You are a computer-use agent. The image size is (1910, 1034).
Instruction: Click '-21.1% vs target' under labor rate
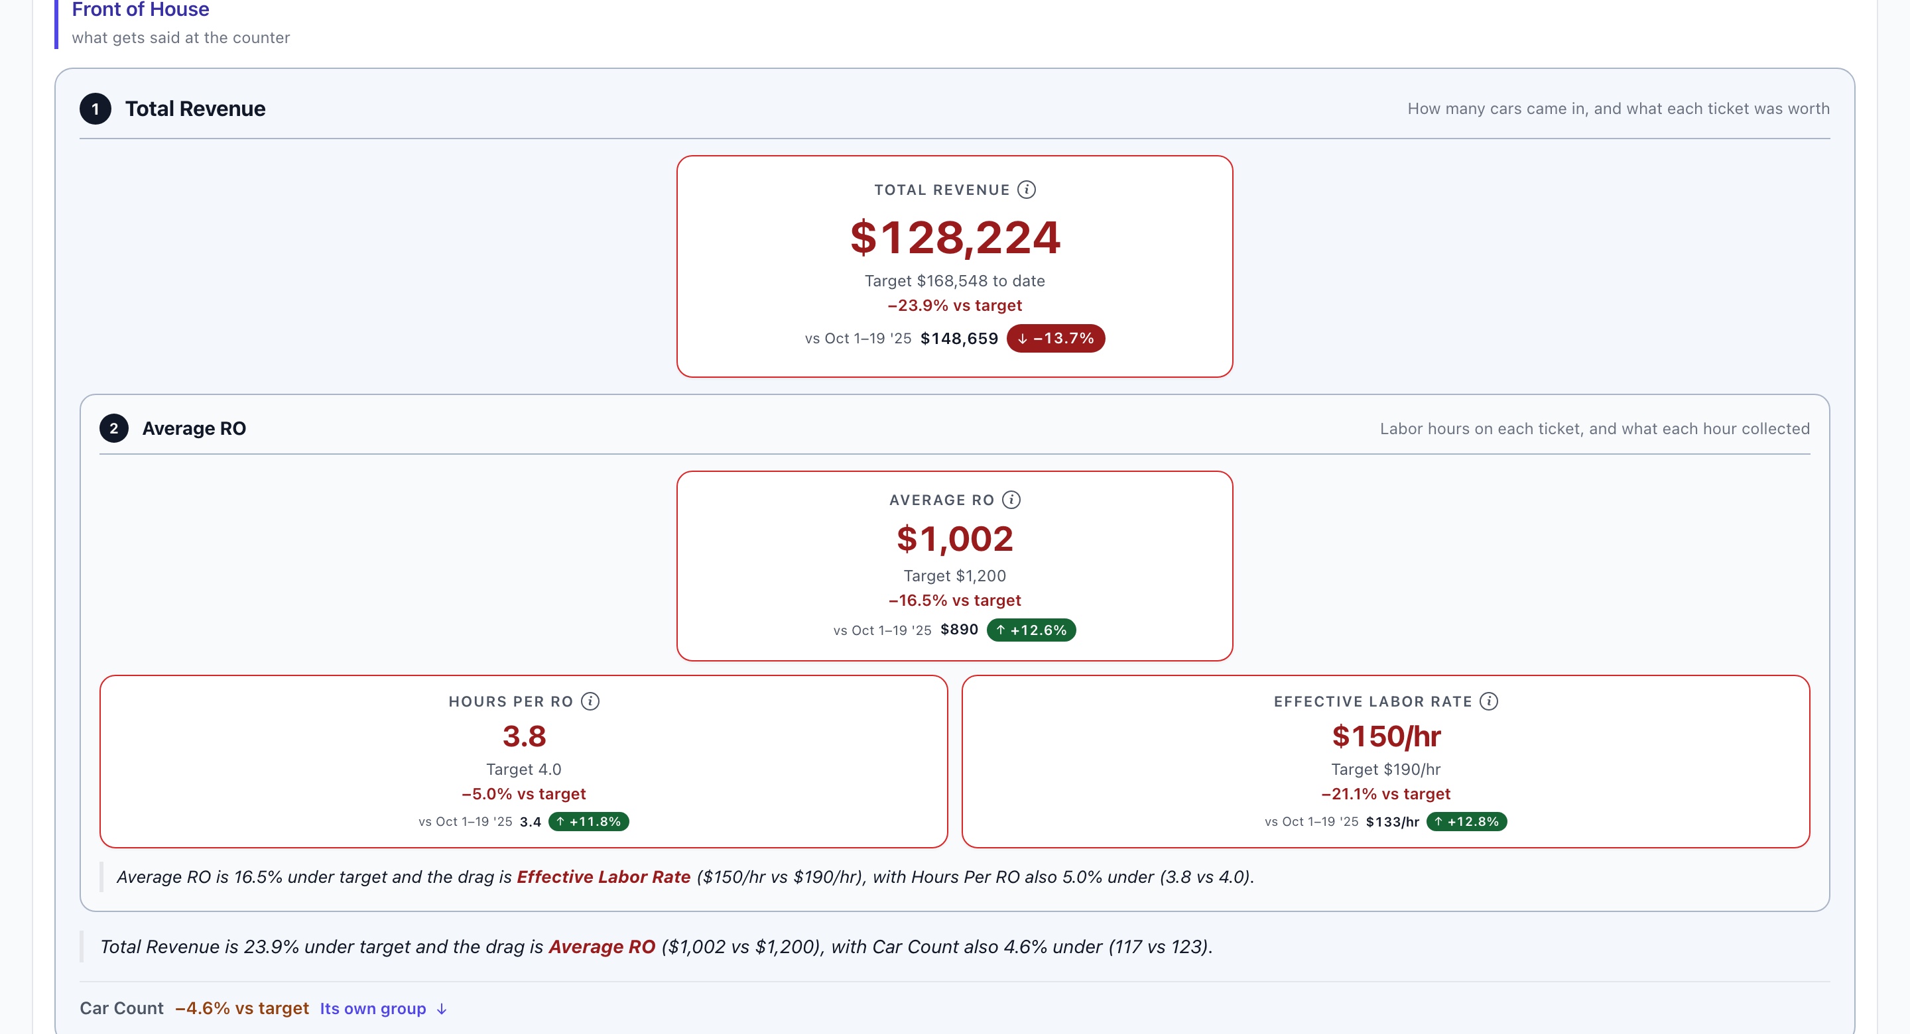[1387, 794]
